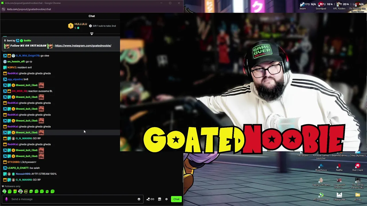Screen dimensions: 367x206
Task: Open the all files folder
Action: (358, 197)
